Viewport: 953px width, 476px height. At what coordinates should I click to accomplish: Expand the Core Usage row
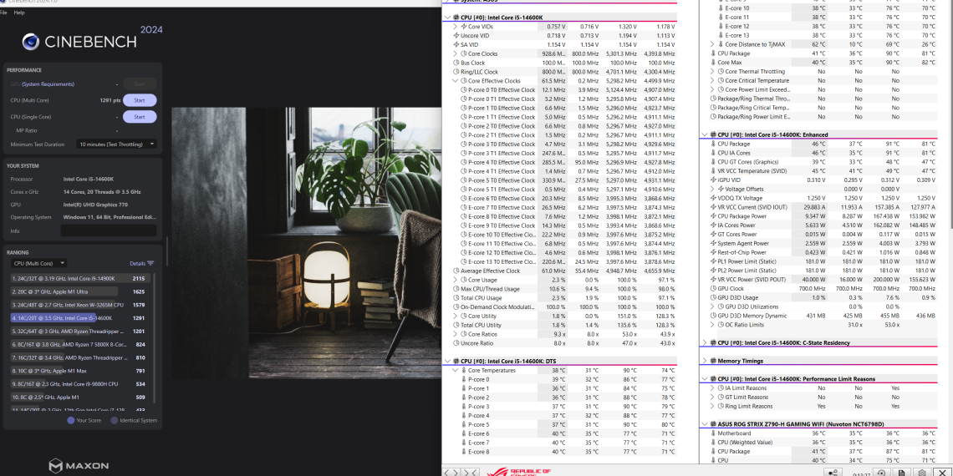coord(456,280)
